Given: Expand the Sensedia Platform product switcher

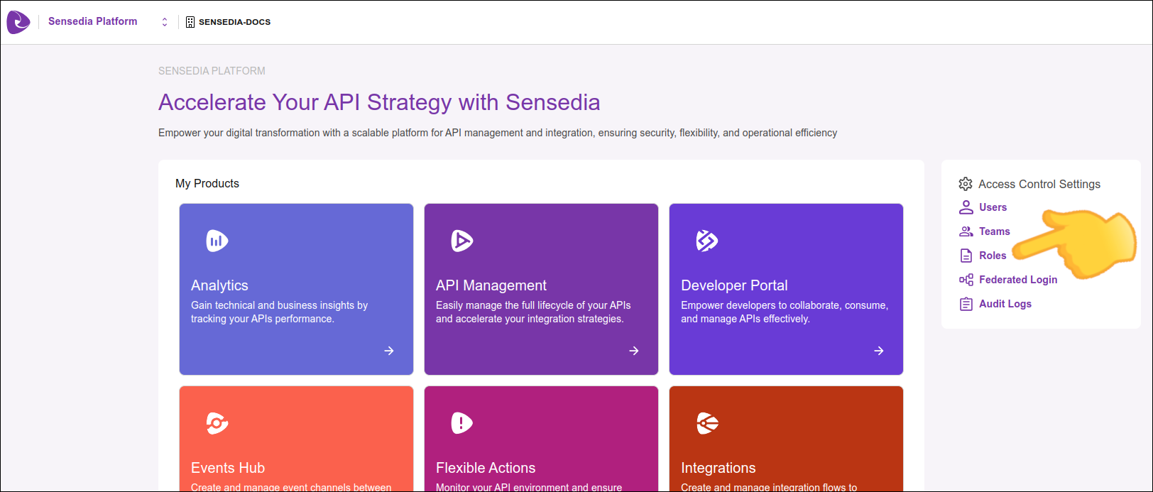Looking at the screenshot, I should [x=165, y=22].
